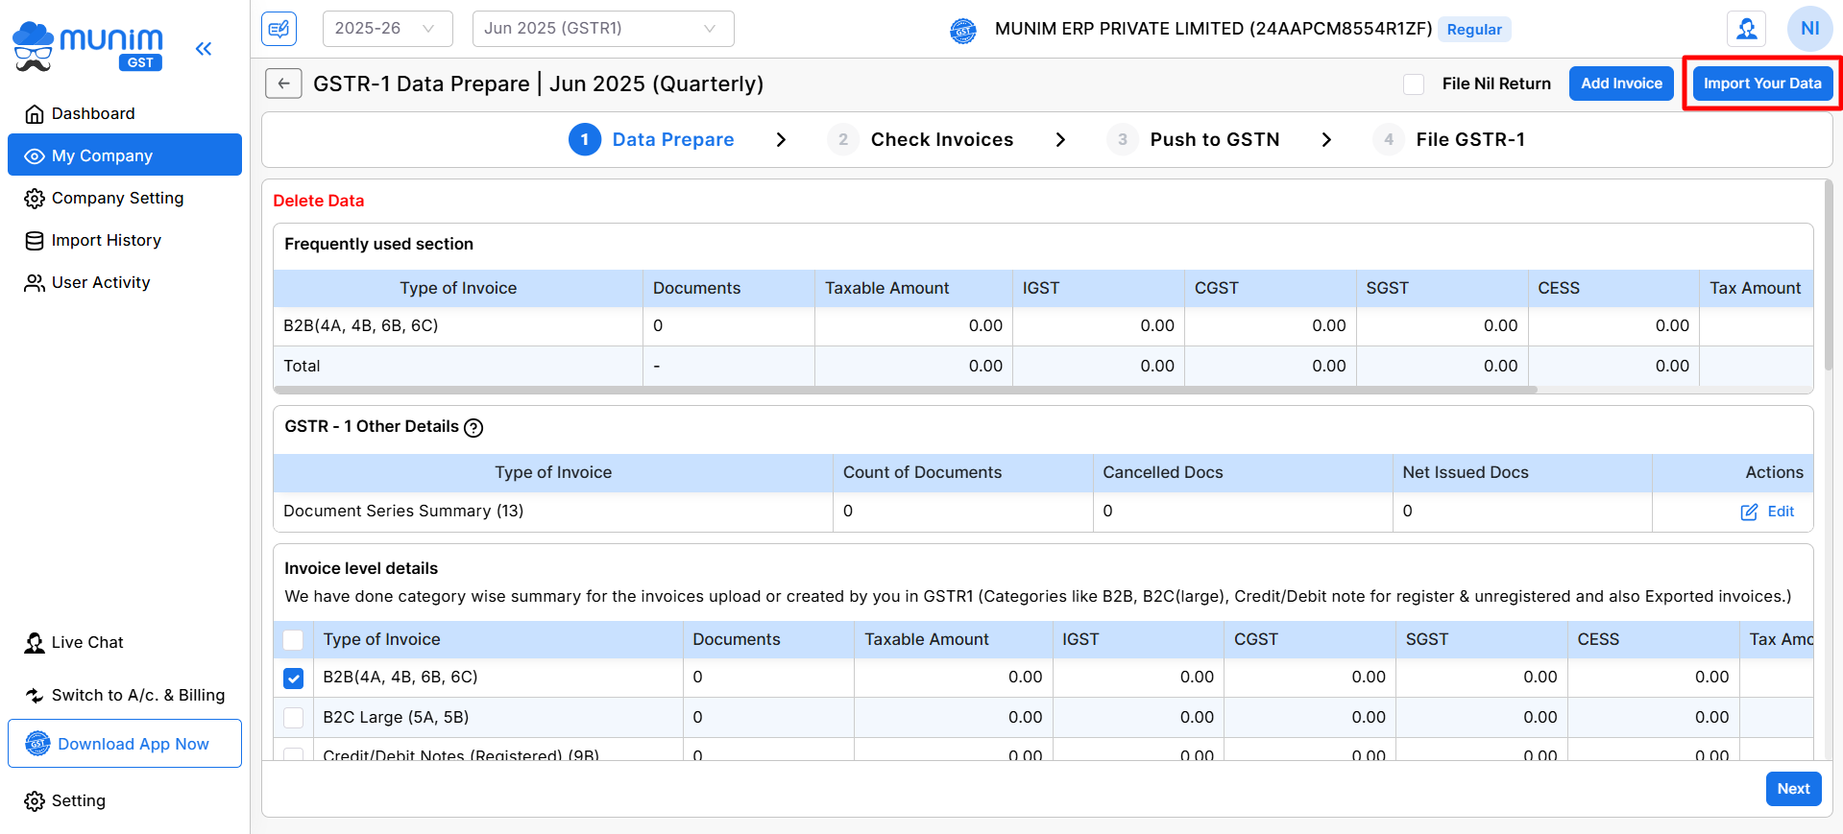
Task: Uncheck the B2B(4A, 4B, 6B, 6C) invoice checkbox
Action: click(294, 679)
